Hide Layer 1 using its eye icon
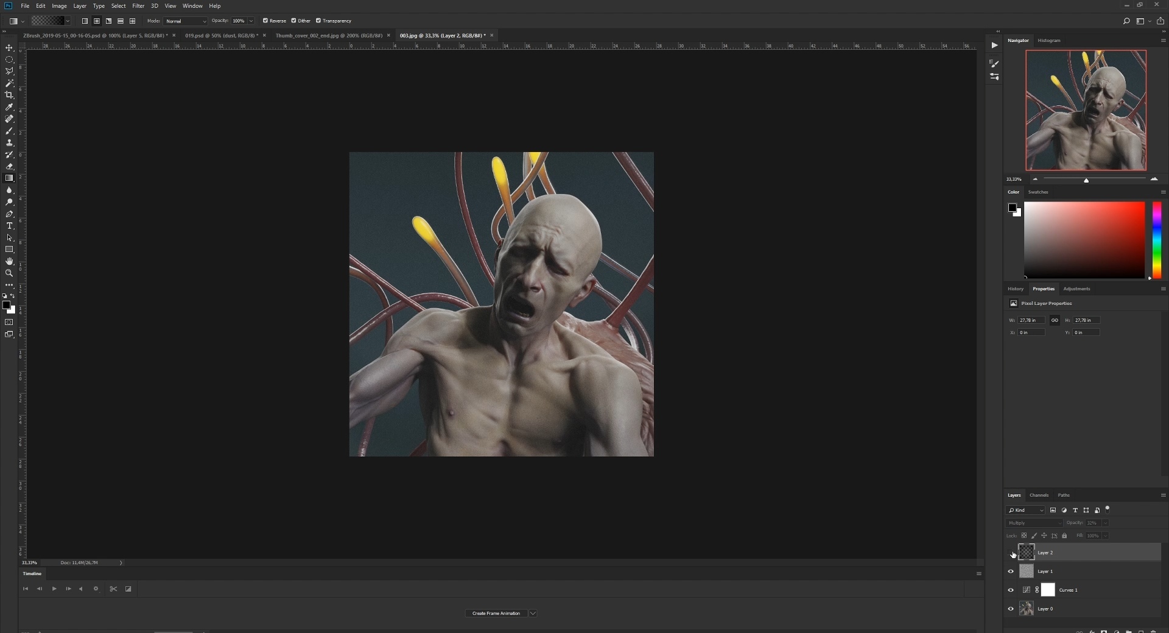This screenshot has width=1169, height=633. tap(1011, 572)
